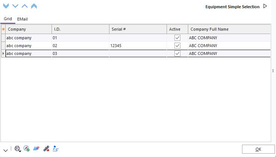Expand Equipment Simple Selection triangle arrow

click(x=265, y=6)
